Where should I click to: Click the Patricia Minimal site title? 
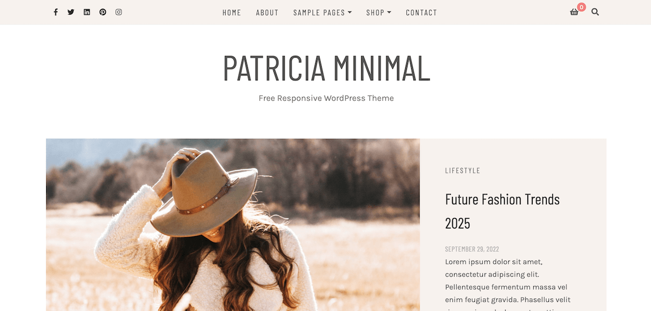click(327, 68)
